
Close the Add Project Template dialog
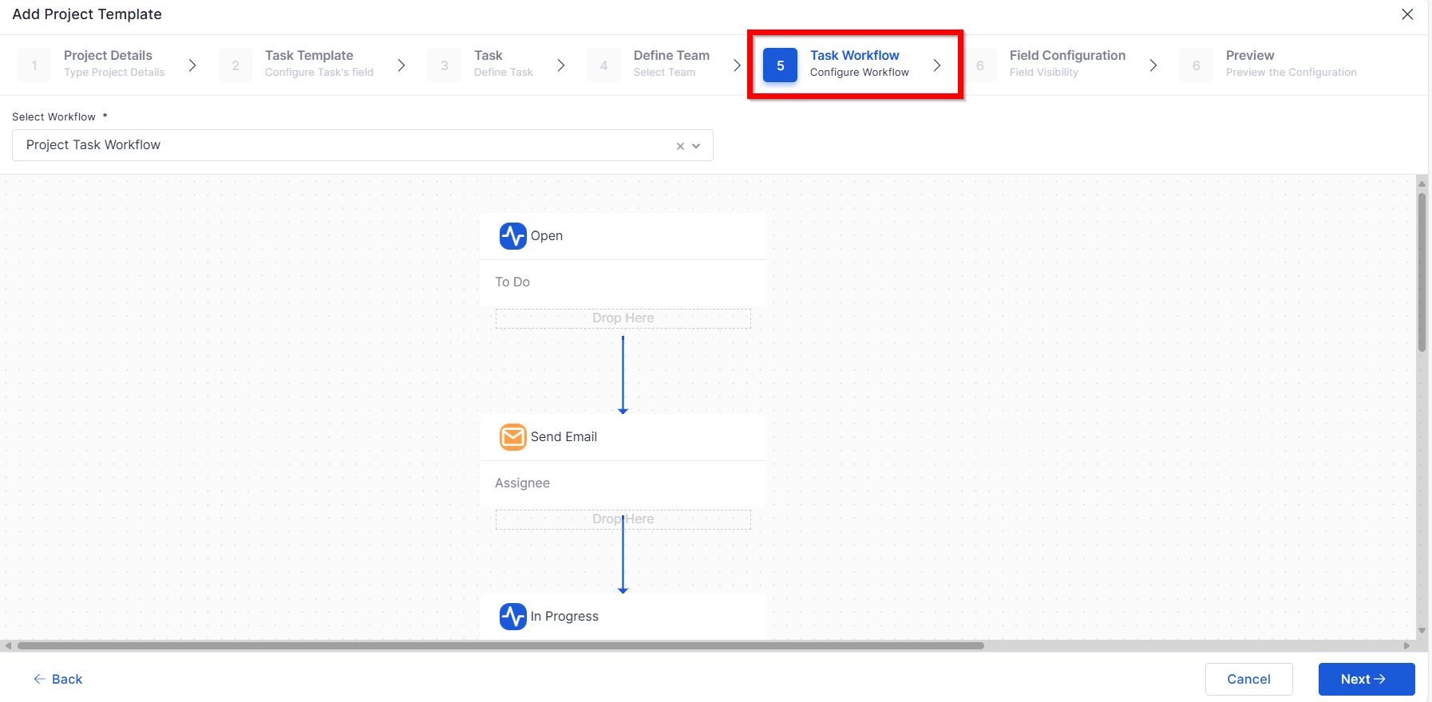(1407, 14)
